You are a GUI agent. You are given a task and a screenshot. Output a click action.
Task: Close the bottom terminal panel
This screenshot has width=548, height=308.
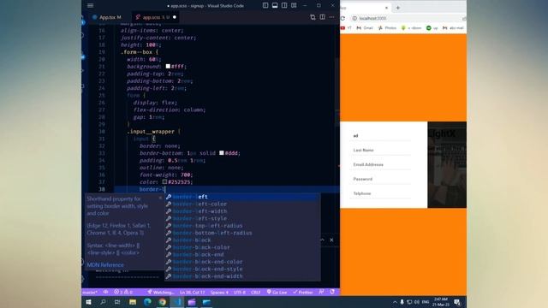coord(331,240)
